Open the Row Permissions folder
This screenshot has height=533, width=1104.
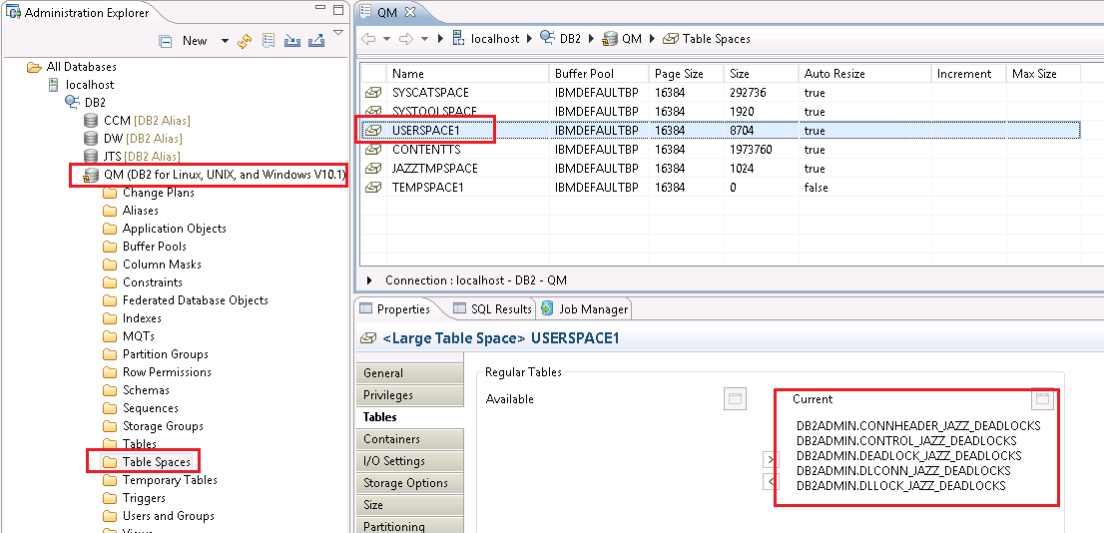tap(157, 371)
